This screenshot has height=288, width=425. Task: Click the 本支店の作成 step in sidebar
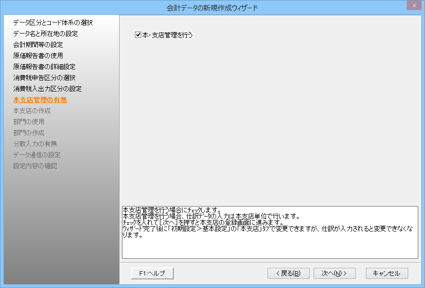click(x=32, y=111)
